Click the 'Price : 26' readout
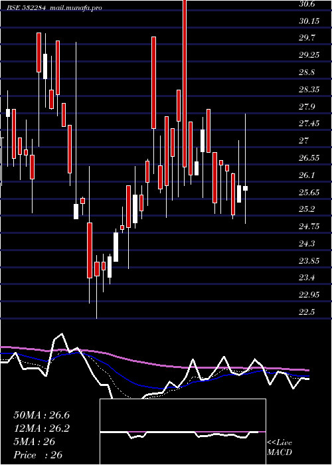This screenshot has height=465, width=332. point(38,454)
